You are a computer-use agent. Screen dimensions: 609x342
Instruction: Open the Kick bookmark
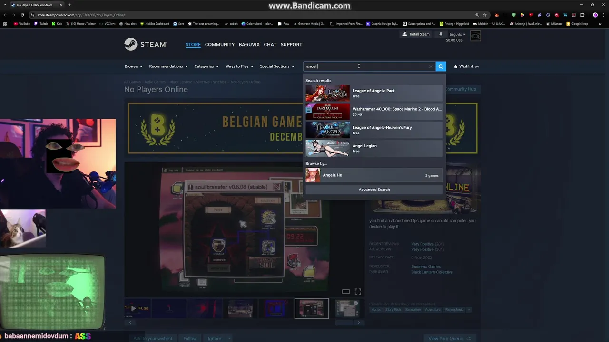[x=57, y=24]
